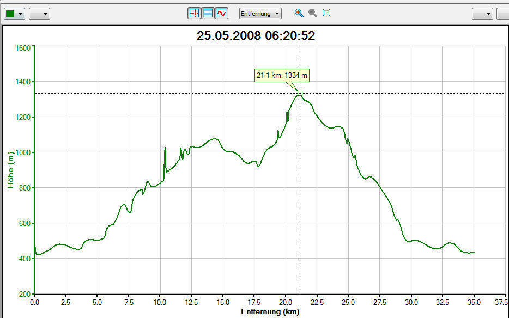Screen dimensions: 509x318
Task: Click the 1000 value on the height axis
Action: click(x=23, y=152)
